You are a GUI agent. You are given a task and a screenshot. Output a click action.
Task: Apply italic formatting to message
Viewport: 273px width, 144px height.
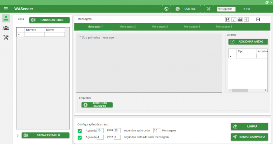coord(234,19)
